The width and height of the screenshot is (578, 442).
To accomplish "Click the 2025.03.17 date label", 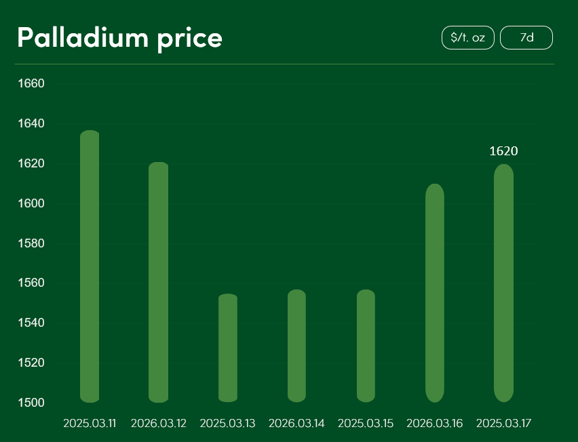I will tap(503, 424).
